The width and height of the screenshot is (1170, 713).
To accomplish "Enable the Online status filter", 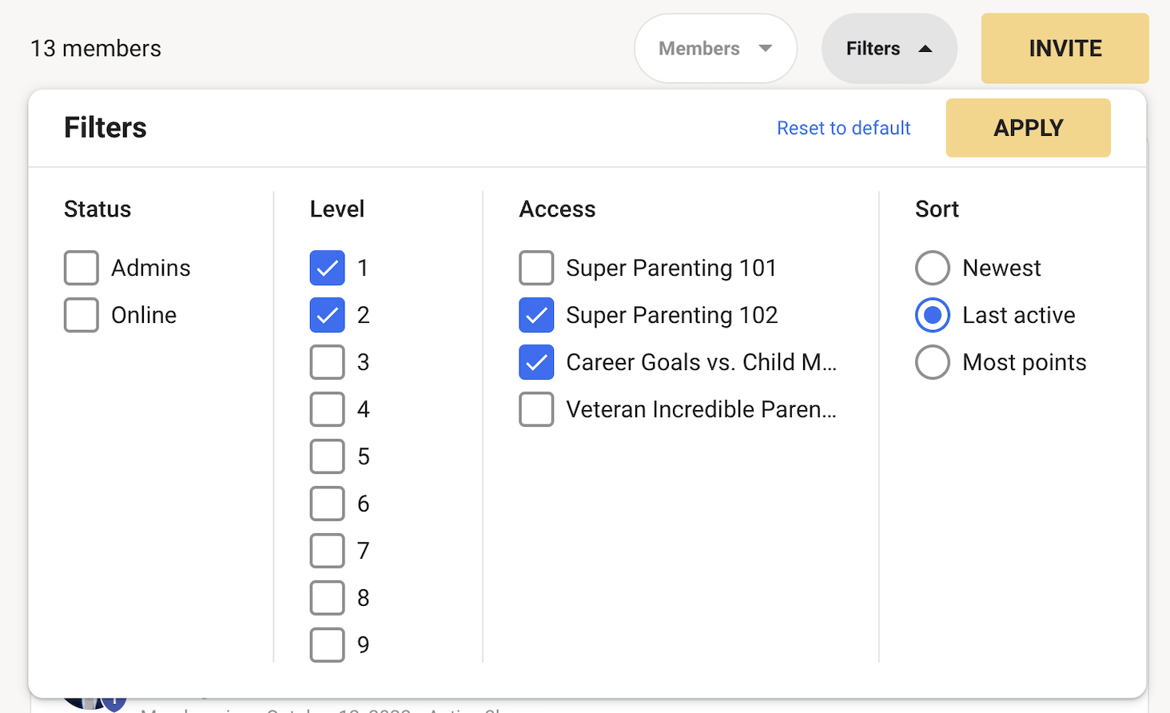I will (x=82, y=315).
